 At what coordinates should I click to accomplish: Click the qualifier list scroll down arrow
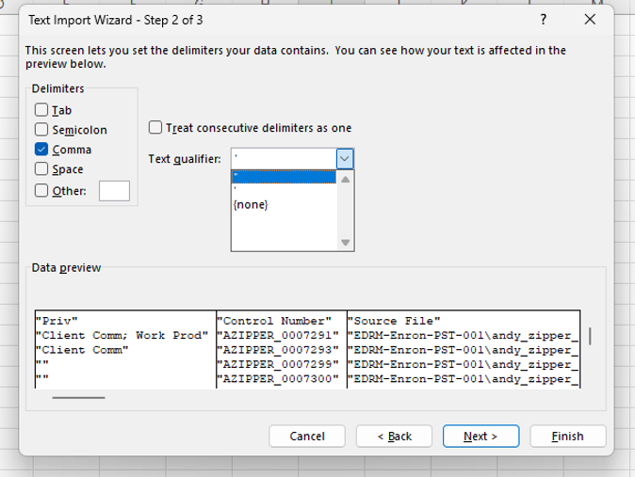(346, 243)
